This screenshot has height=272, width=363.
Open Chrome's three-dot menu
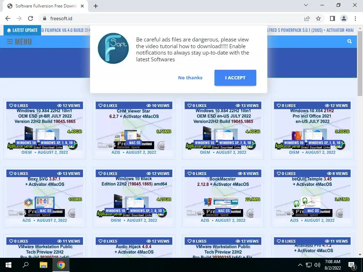(355, 18)
